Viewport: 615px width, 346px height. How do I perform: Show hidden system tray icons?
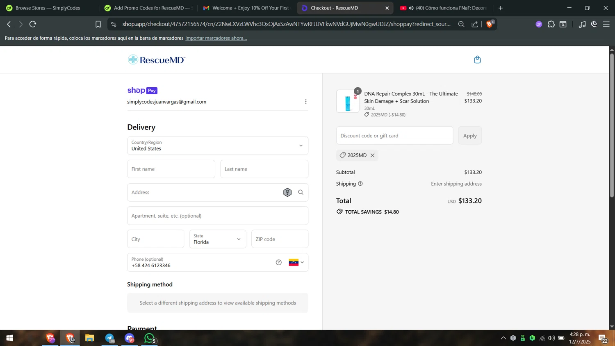[x=503, y=338]
